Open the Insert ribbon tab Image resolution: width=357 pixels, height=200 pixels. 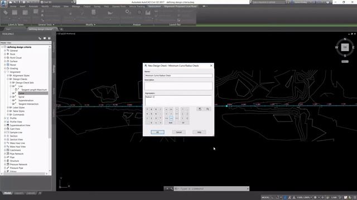pos(22,6)
